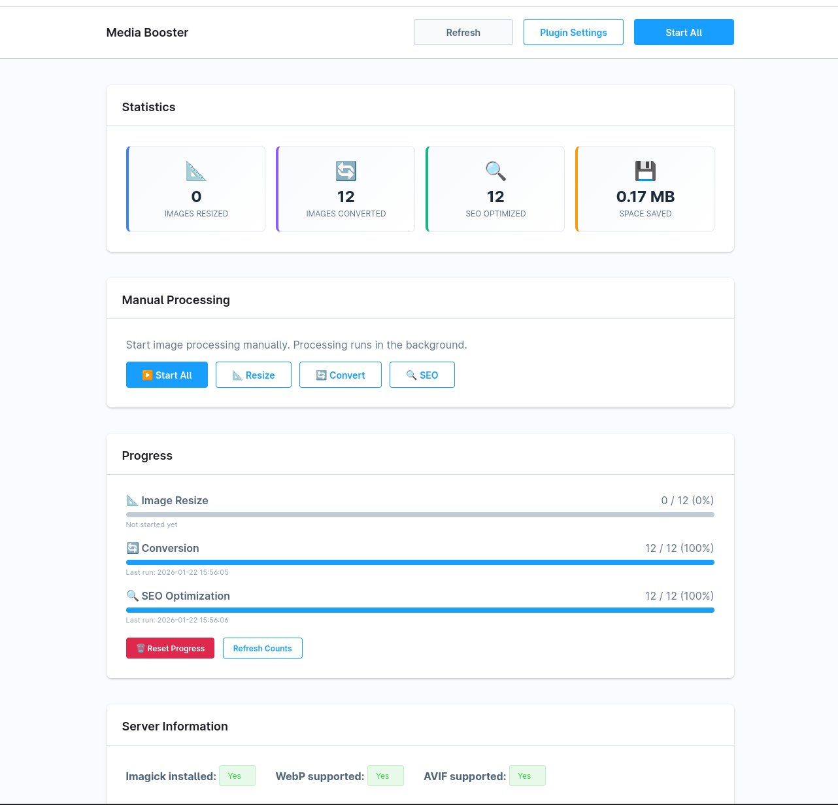The width and height of the screenshot is (838, 805).
Task: Run the Resize manual process
Action: 254,375
